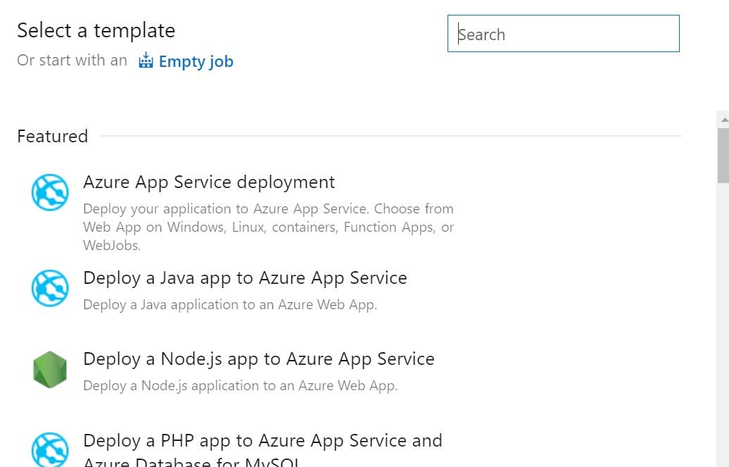The image size is (729, 467).
Task: Click inside the Search templates field
Action: point(563,34)
